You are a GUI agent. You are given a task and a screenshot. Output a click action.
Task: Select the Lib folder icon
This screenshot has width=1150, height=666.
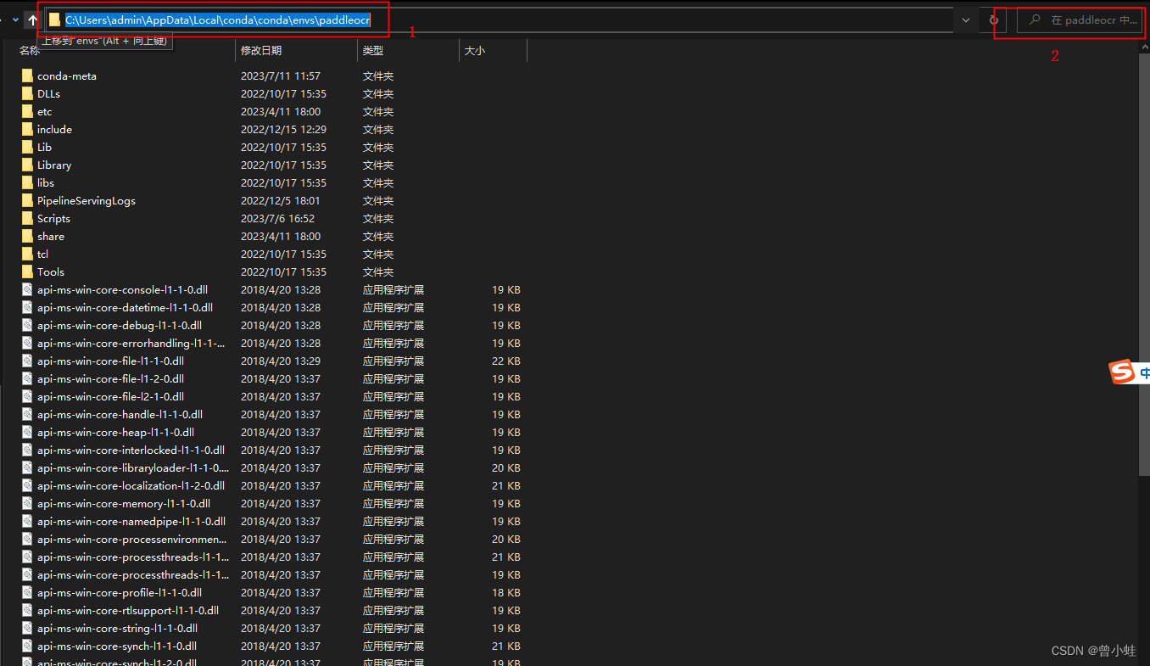point(27,148)
